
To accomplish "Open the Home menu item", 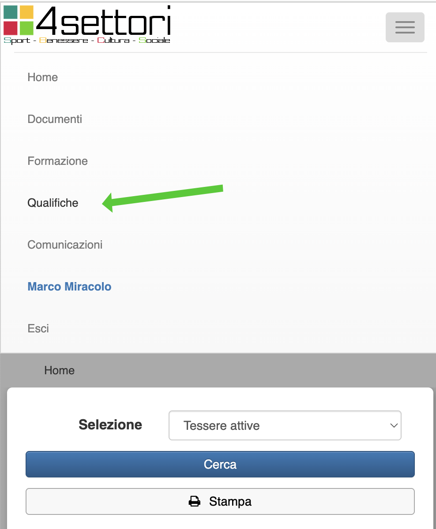I will pyautogui.click(x=43, y=77).
